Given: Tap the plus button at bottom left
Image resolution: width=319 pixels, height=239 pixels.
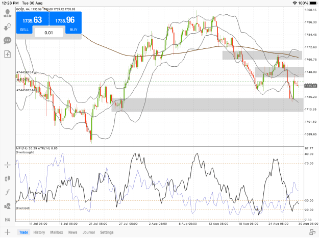Looking at the screenshot, I should [8, 232].
